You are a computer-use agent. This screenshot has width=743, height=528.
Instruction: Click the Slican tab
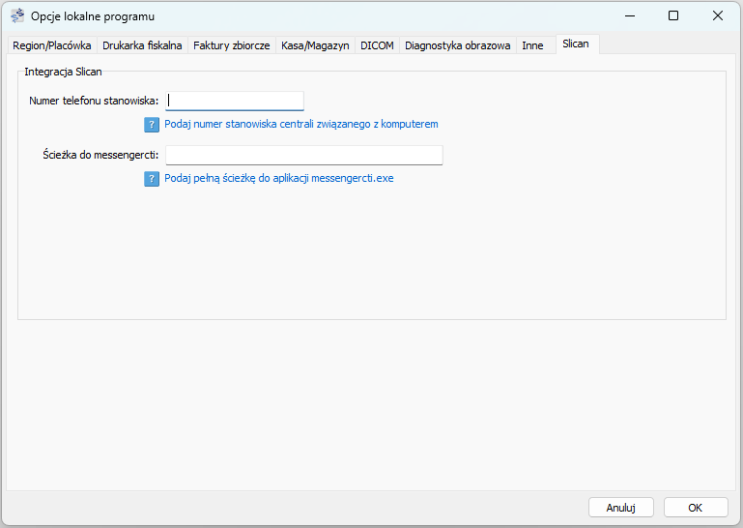576,44
